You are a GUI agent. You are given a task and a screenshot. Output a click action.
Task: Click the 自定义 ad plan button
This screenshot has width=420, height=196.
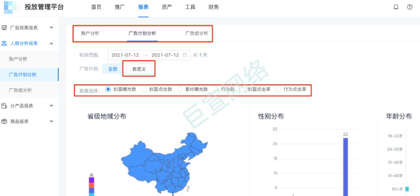(x=139, y=69)
